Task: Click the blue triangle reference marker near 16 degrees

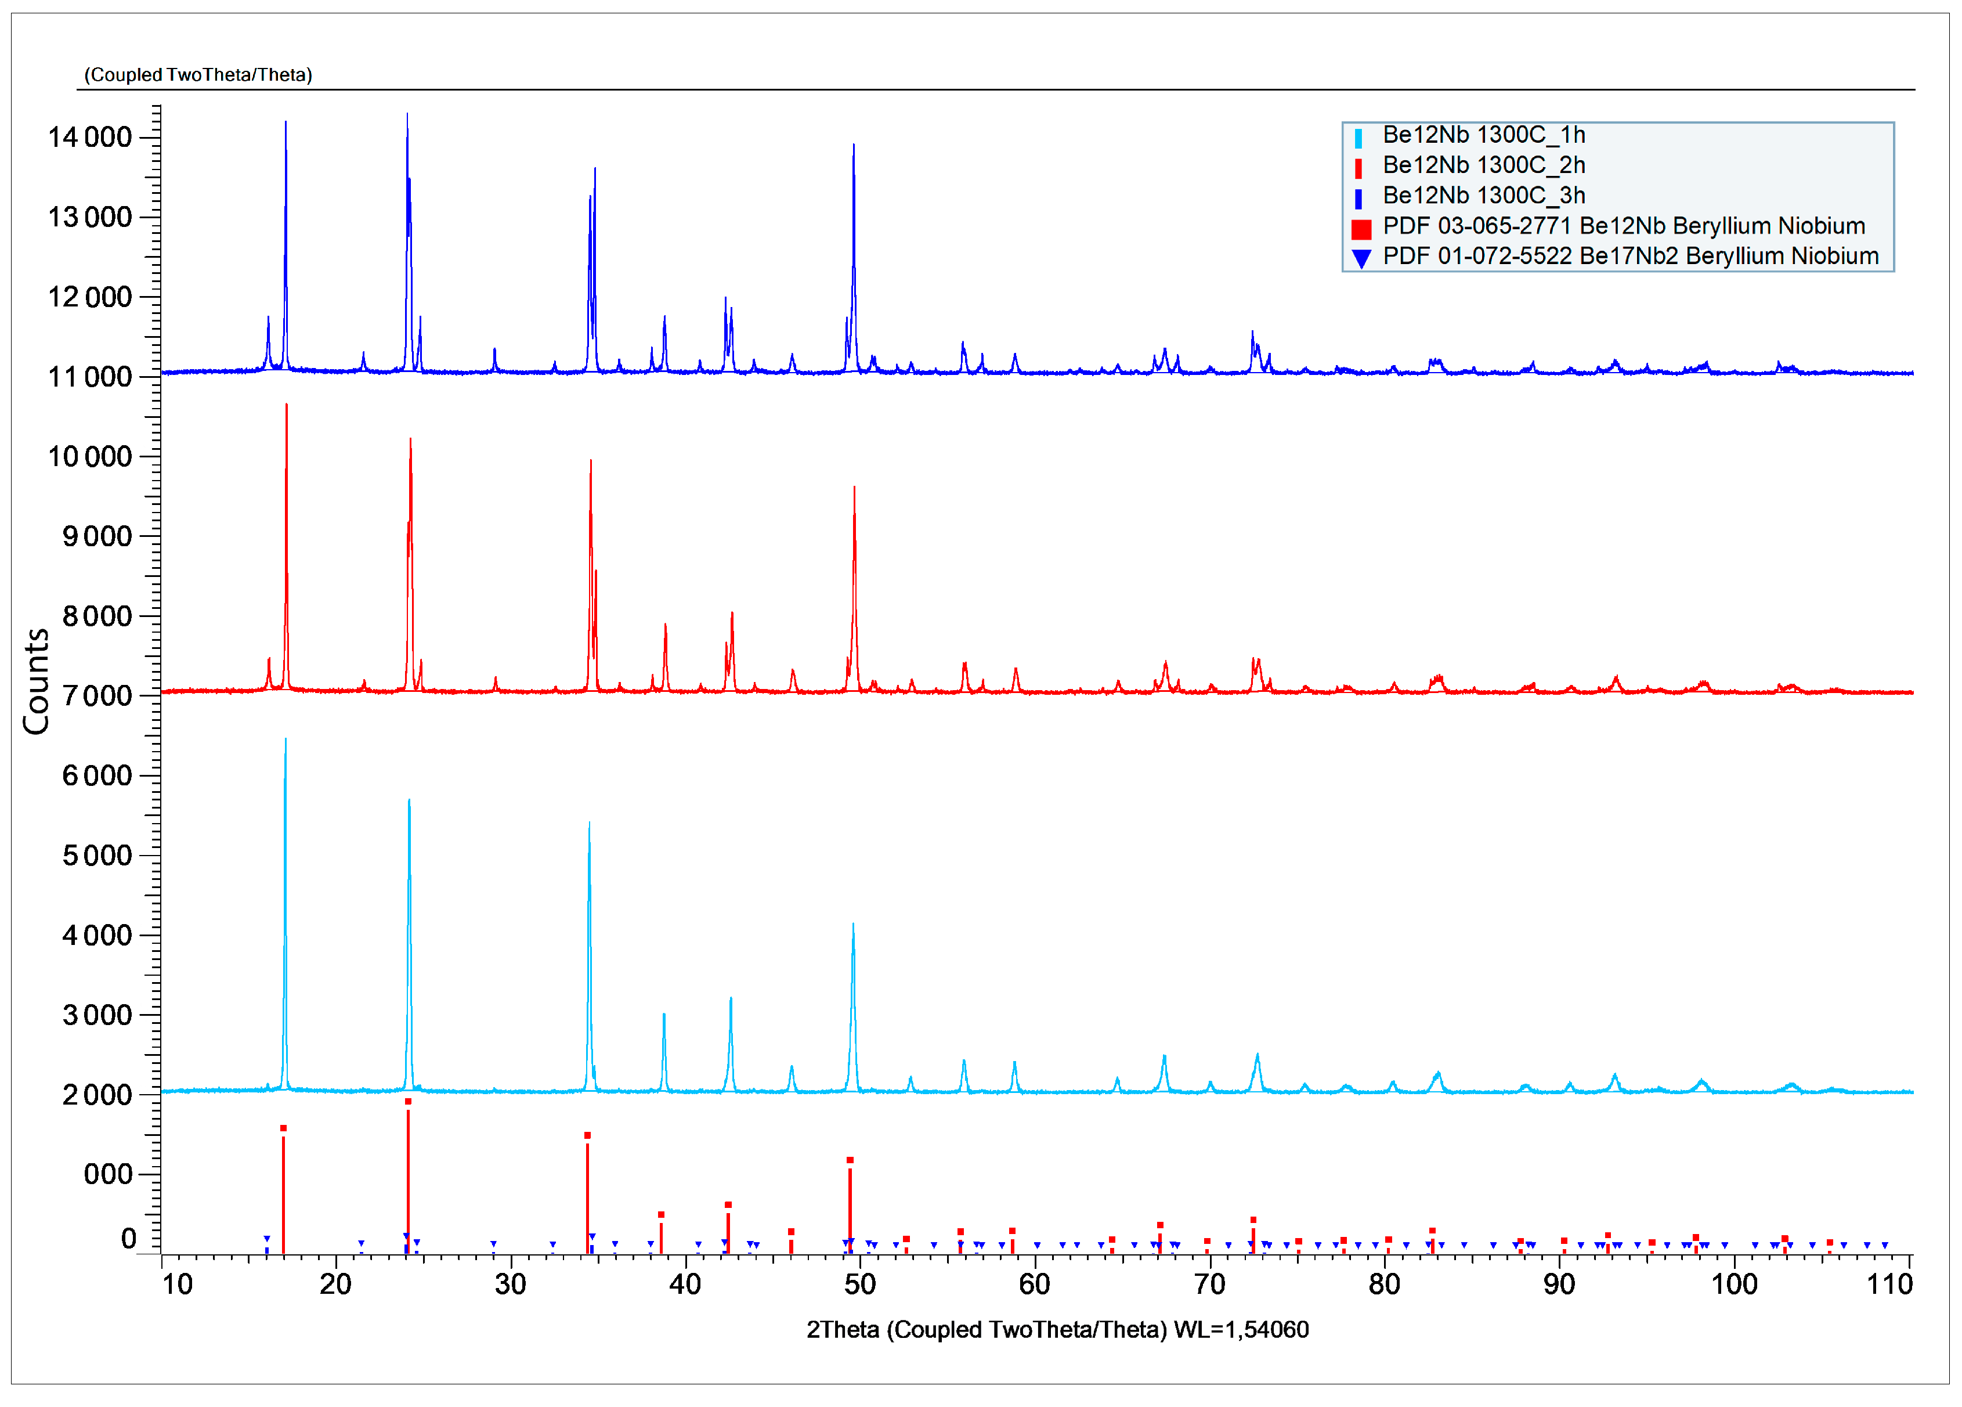Action: pos(266,1239)
